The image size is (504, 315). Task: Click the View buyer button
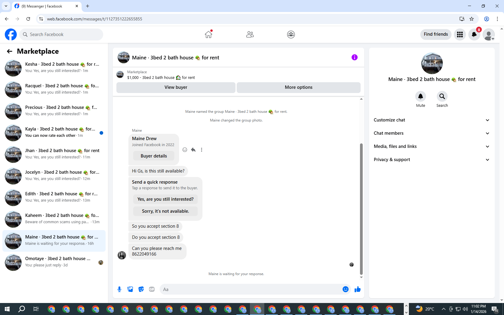(176, 87)
